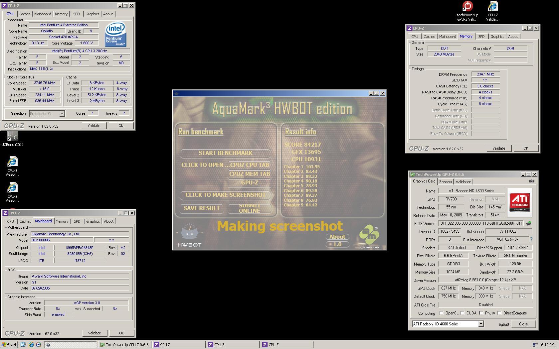This screenshot has width=559, height=349.
Task: Open the Memory tab in top-left CPU-Z
Action: click(61, 14)
